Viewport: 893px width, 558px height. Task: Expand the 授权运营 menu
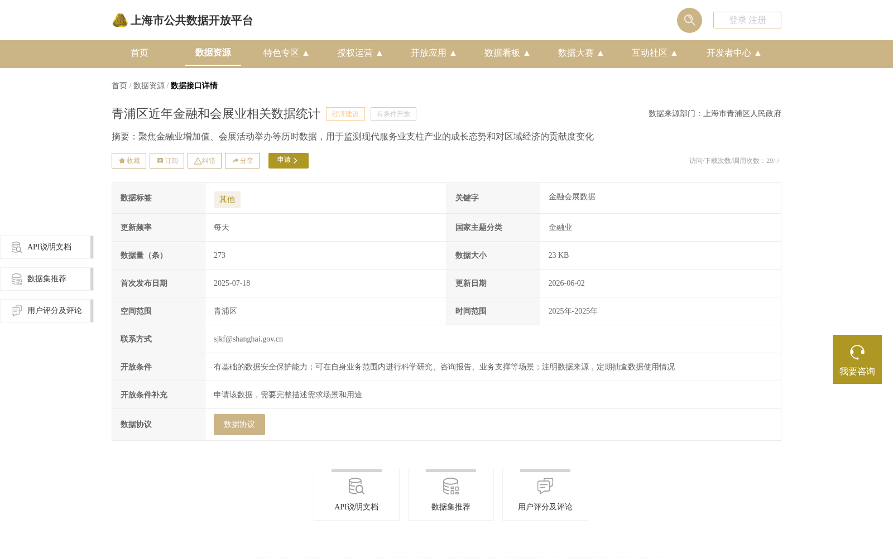coord(360,53)
